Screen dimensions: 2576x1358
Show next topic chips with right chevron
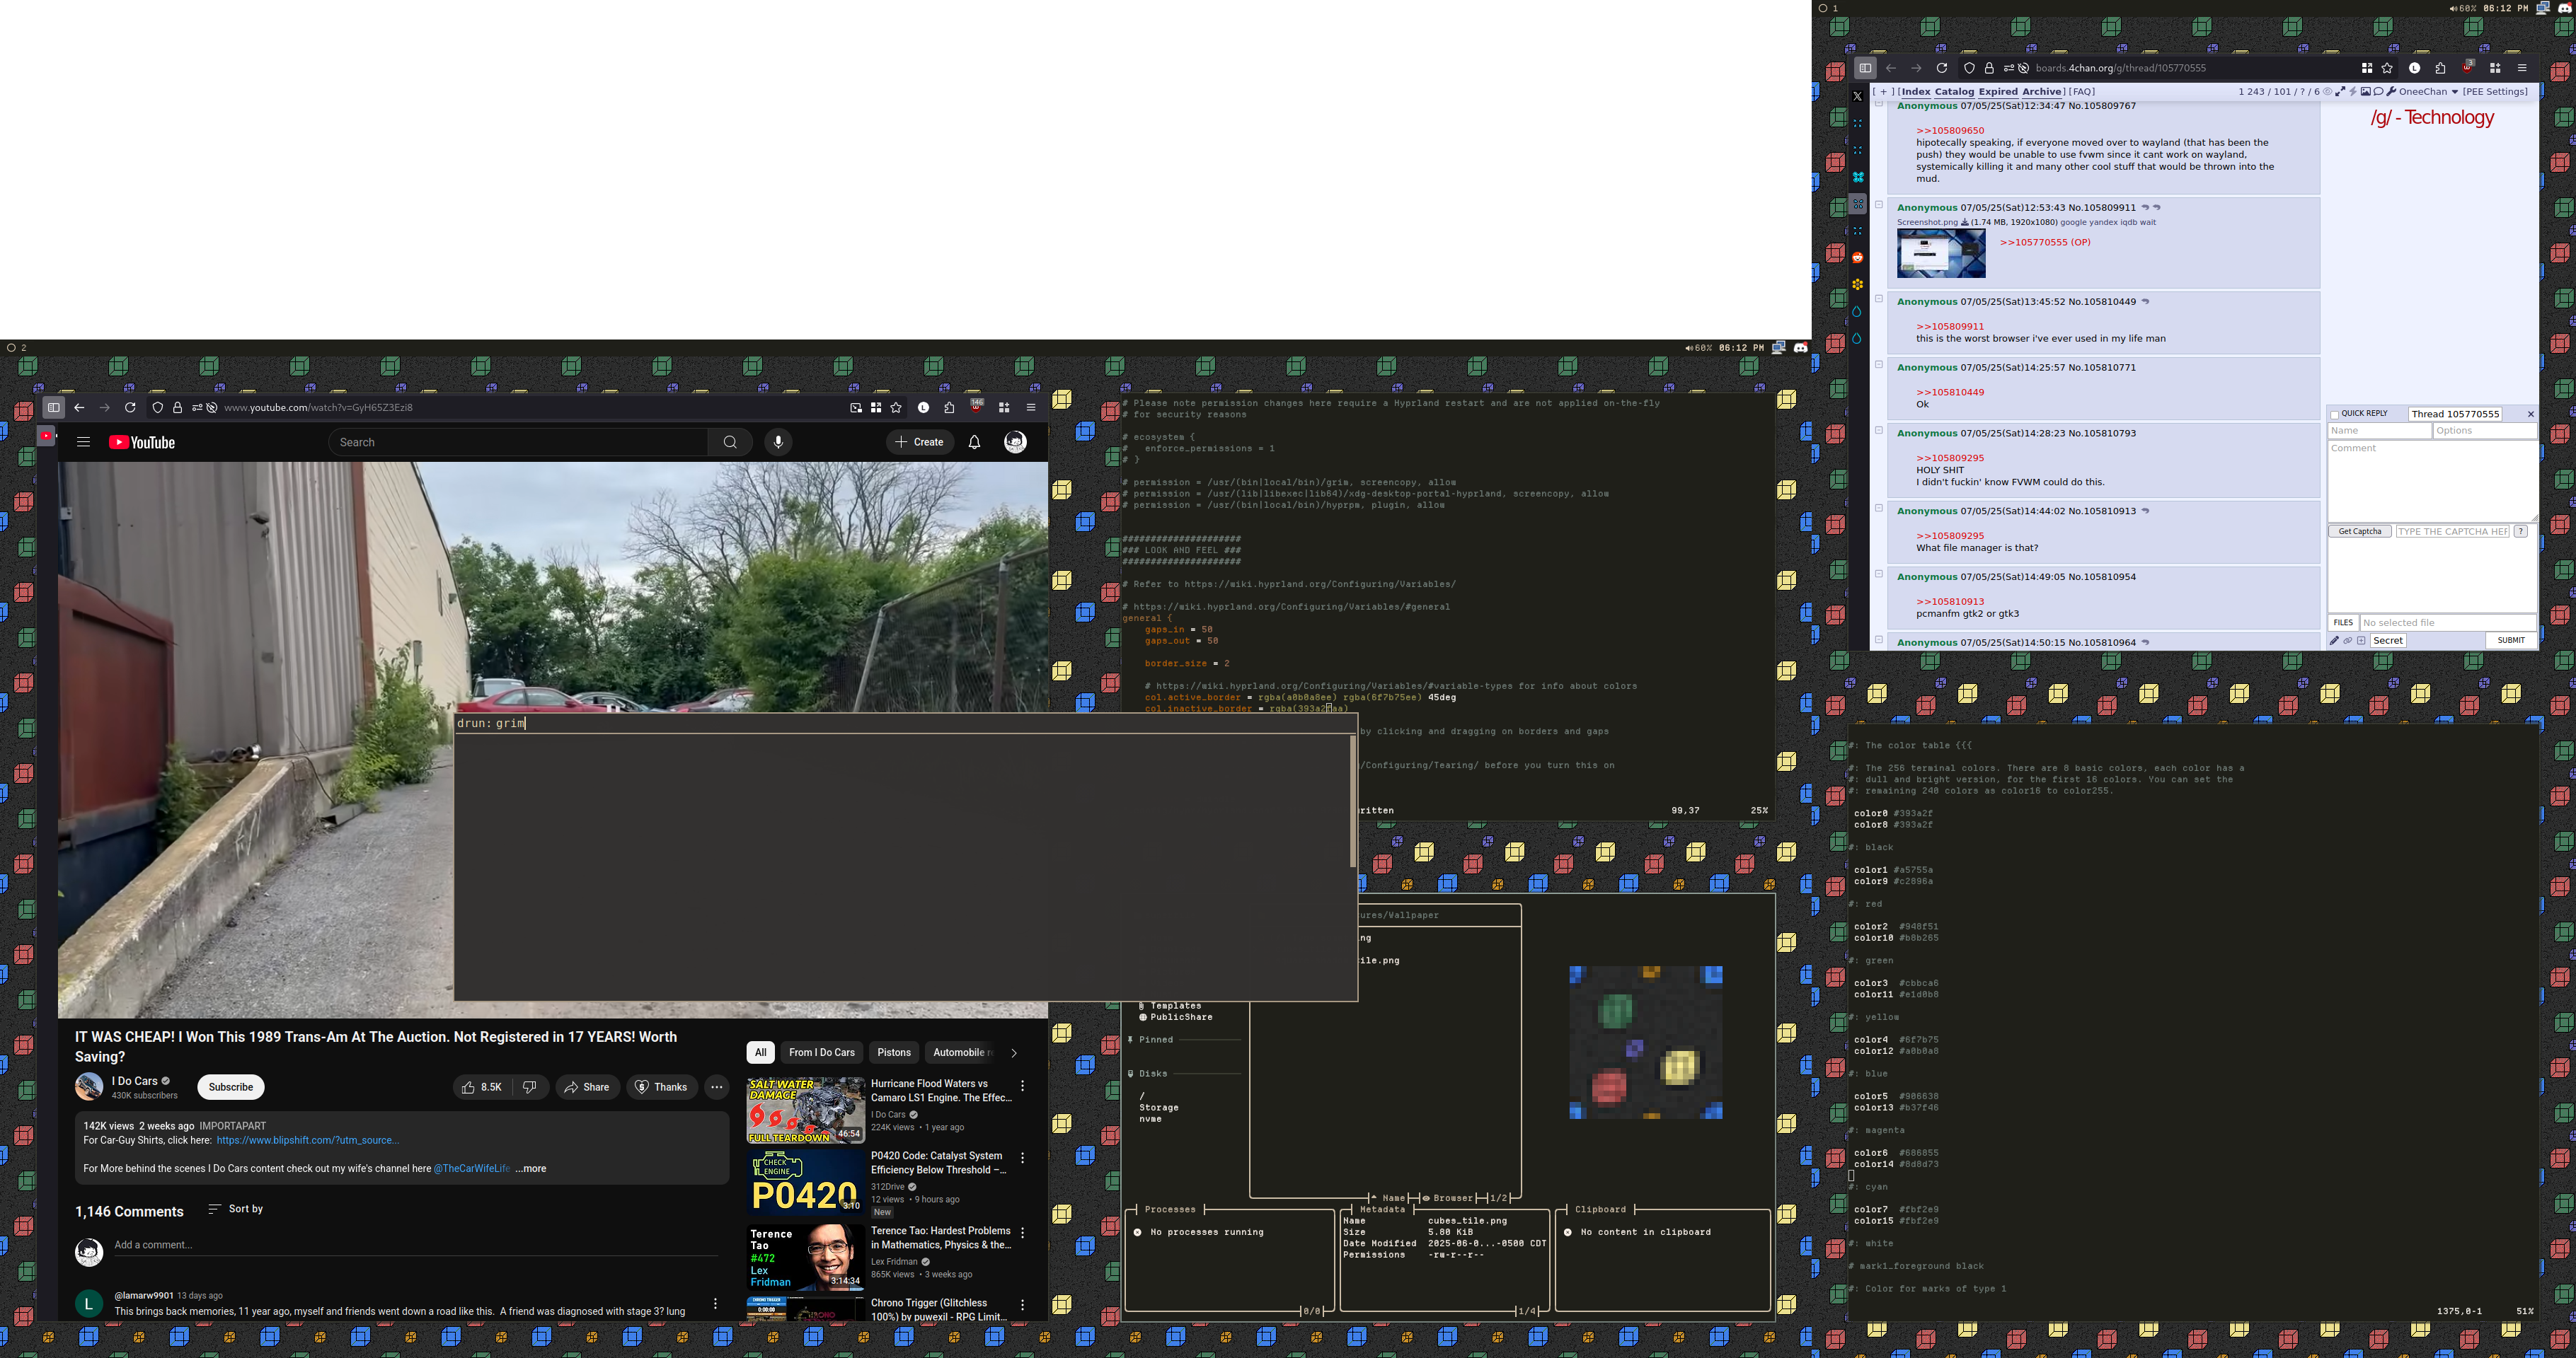tap(1013, 1052)
